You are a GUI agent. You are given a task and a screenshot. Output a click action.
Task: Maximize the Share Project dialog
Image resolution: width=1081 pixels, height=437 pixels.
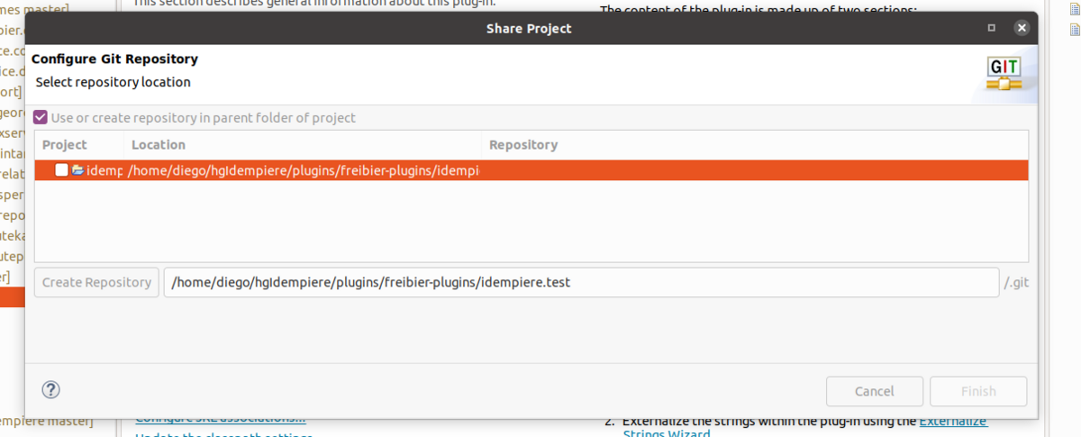click(x=991, y=28)
